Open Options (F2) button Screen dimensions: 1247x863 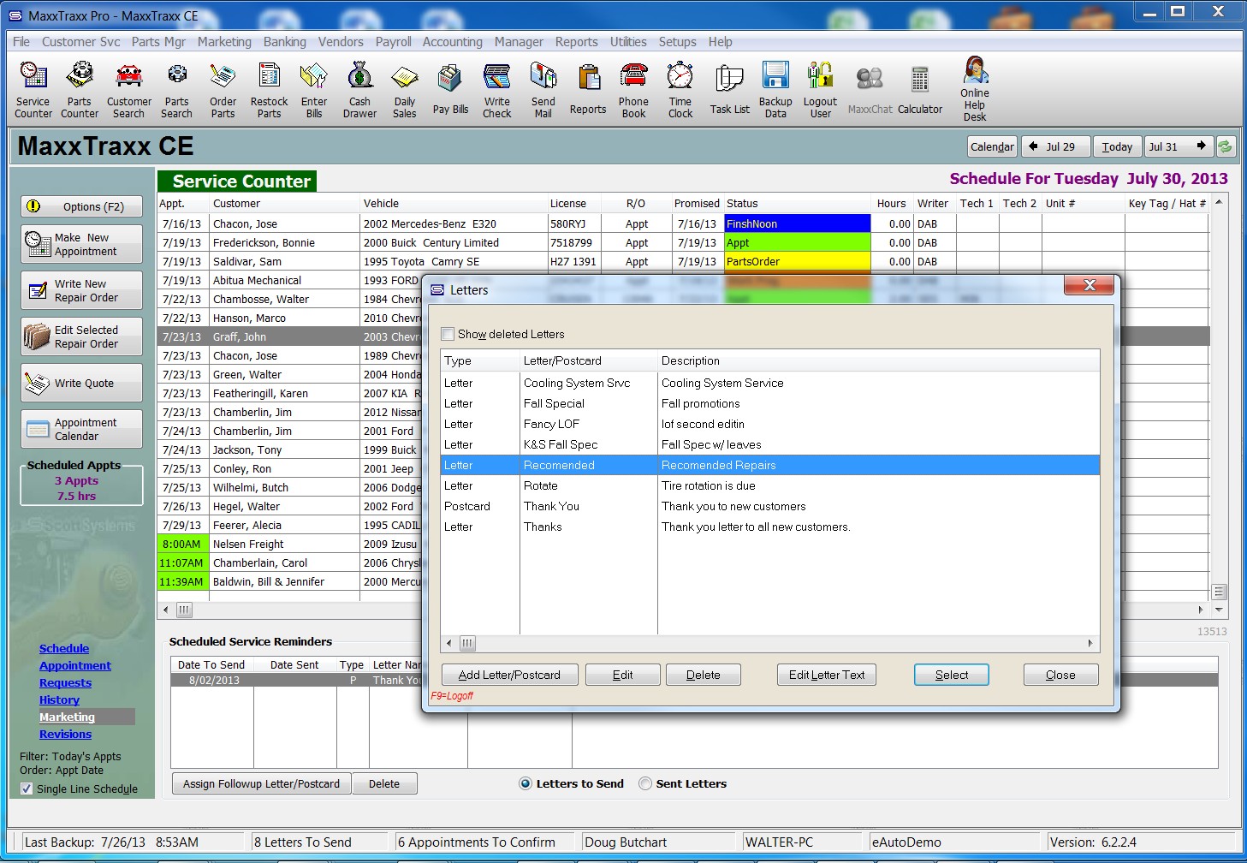pos(82,206)
